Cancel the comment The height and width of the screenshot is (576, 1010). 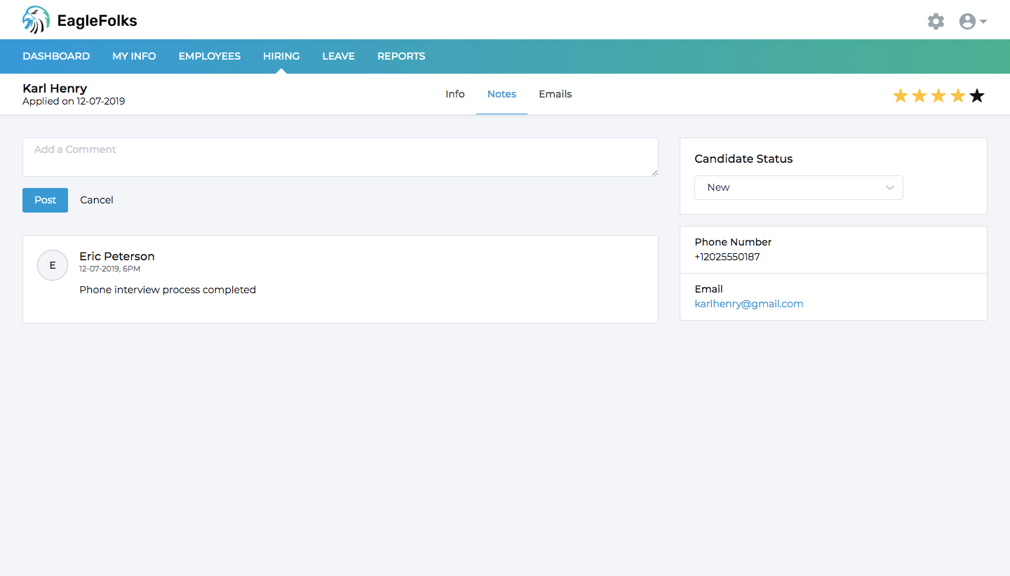pos(97,200)
